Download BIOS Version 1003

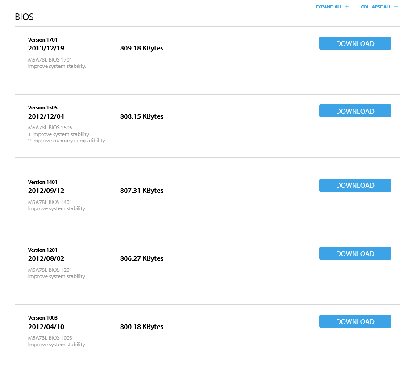click(355, 321)
